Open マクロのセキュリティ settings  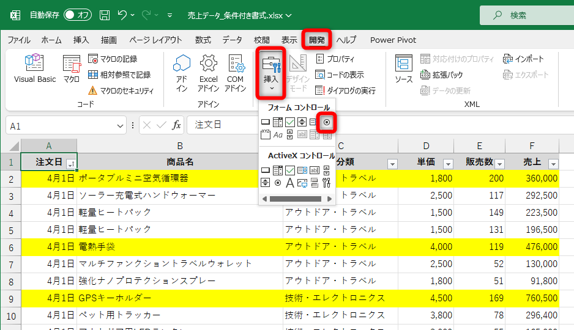point(121,90)
